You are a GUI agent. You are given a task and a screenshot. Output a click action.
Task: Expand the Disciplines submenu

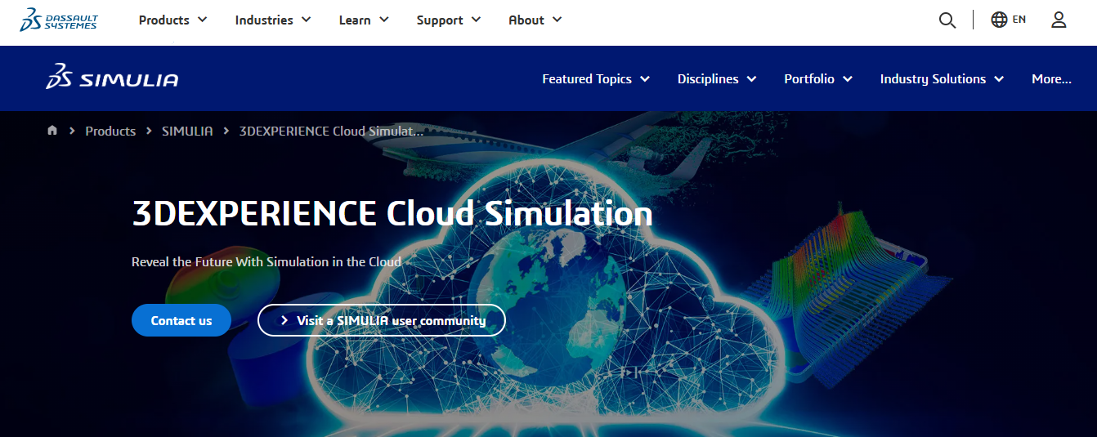717,78
